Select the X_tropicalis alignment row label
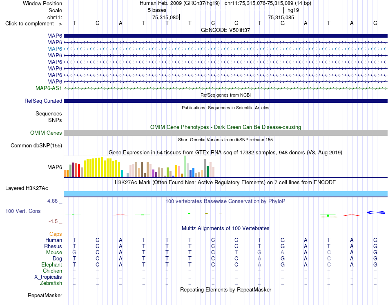Viewport: 388px width, 305px height. click(x=48, y=277)
